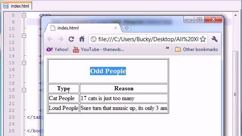Go to the Home page icon
242x136 pixels.
tap(82, 39)
